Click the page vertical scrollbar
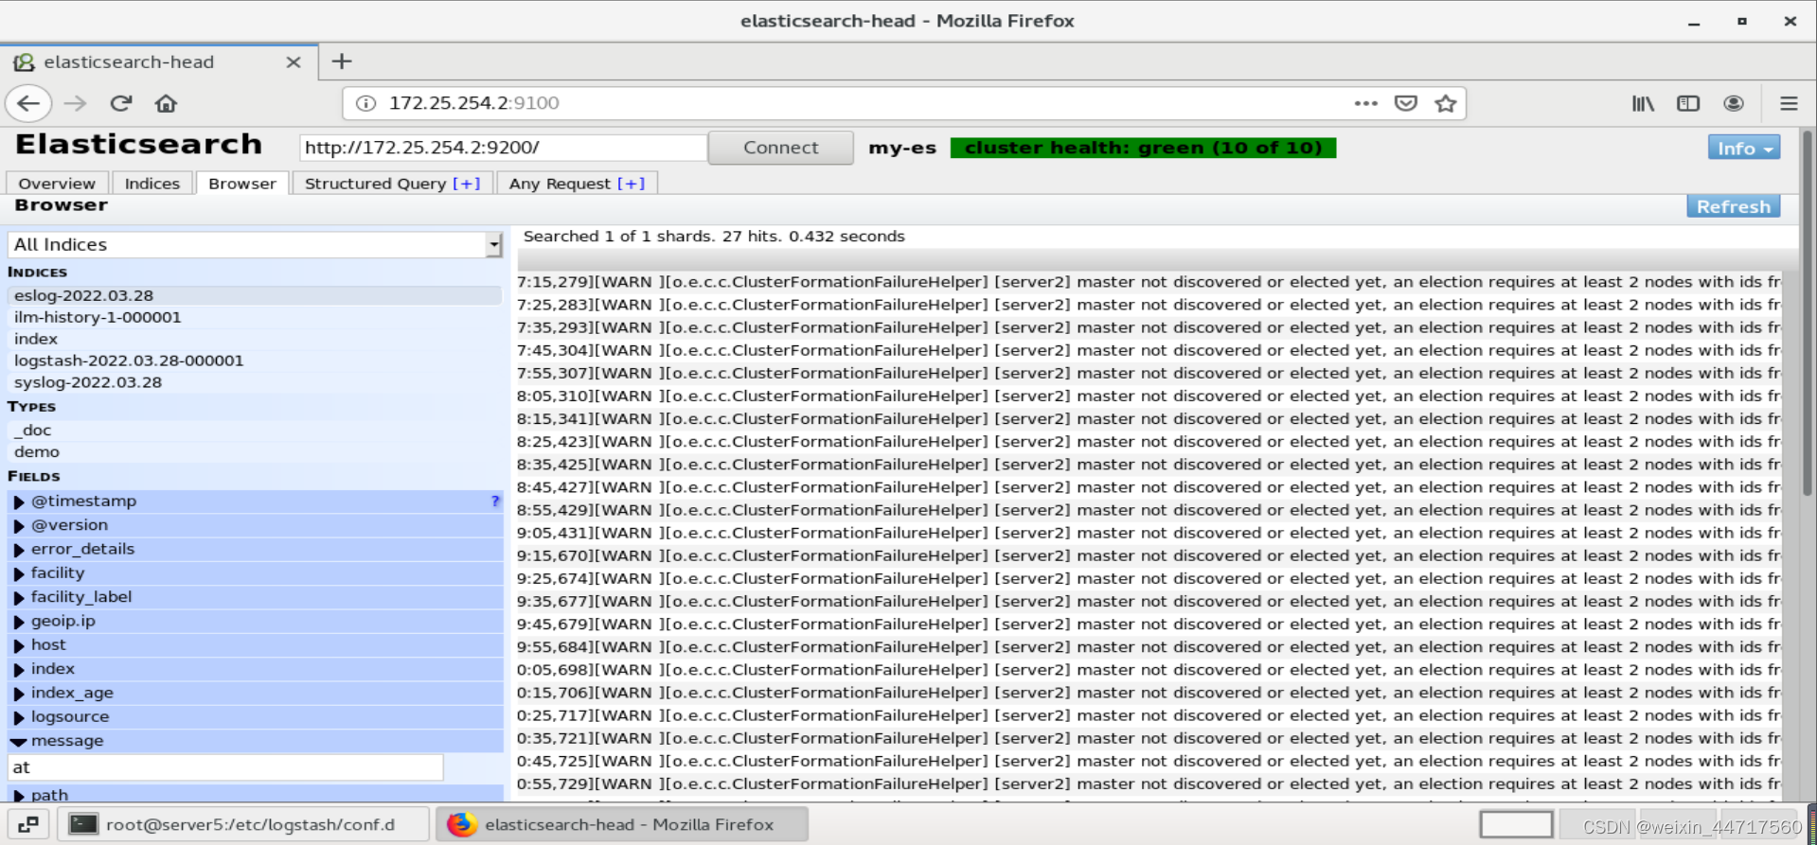This screenshot has width=1817, height=845. [1808, 312]
